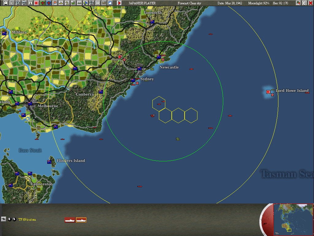Click the green factory industry icon
The image size is (314, 236).
(x=73, y=3)
